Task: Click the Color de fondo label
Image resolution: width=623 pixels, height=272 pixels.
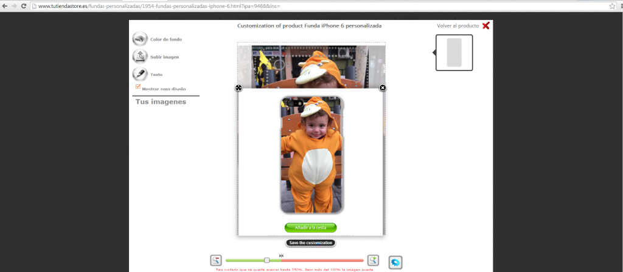Action: tap(166, 39)
